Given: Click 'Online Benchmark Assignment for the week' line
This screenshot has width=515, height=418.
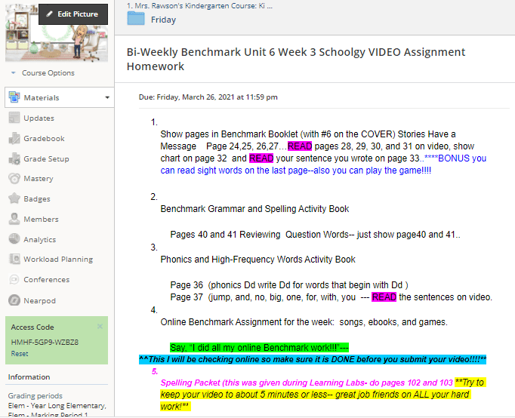Looking at the screenshot, I should 304,322.
